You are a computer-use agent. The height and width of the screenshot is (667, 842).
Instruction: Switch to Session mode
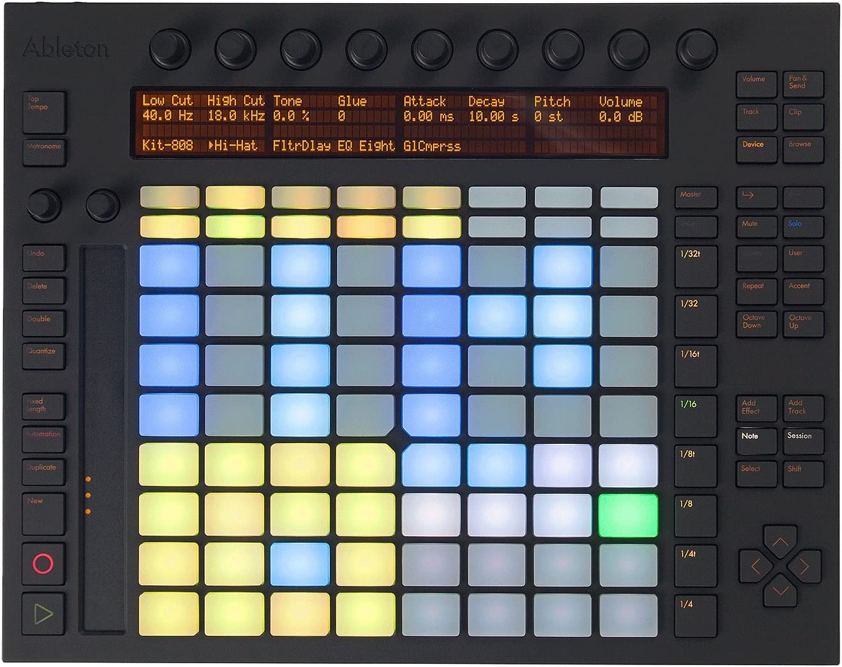(802, 441)
